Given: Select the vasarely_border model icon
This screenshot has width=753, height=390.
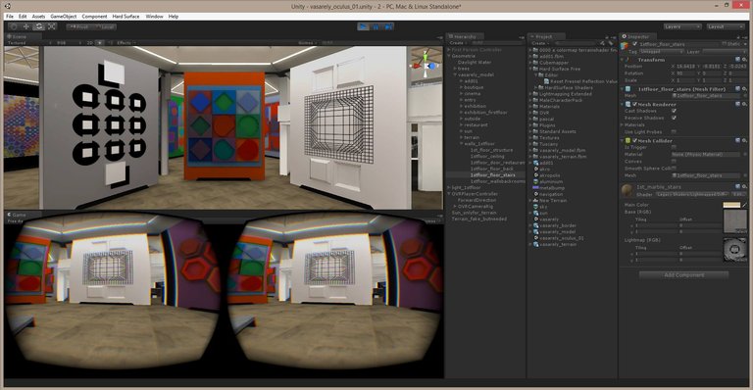Looking at the screenshot, I should [535, 225].
